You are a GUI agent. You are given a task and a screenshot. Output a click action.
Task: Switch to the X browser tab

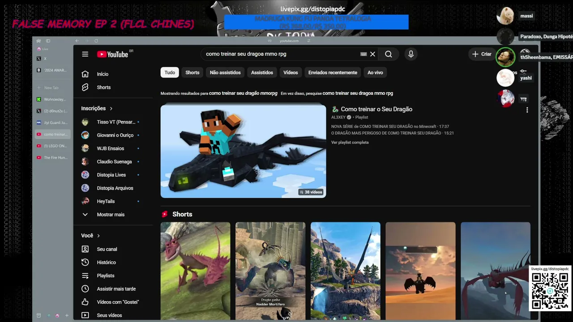pos(53,59)
